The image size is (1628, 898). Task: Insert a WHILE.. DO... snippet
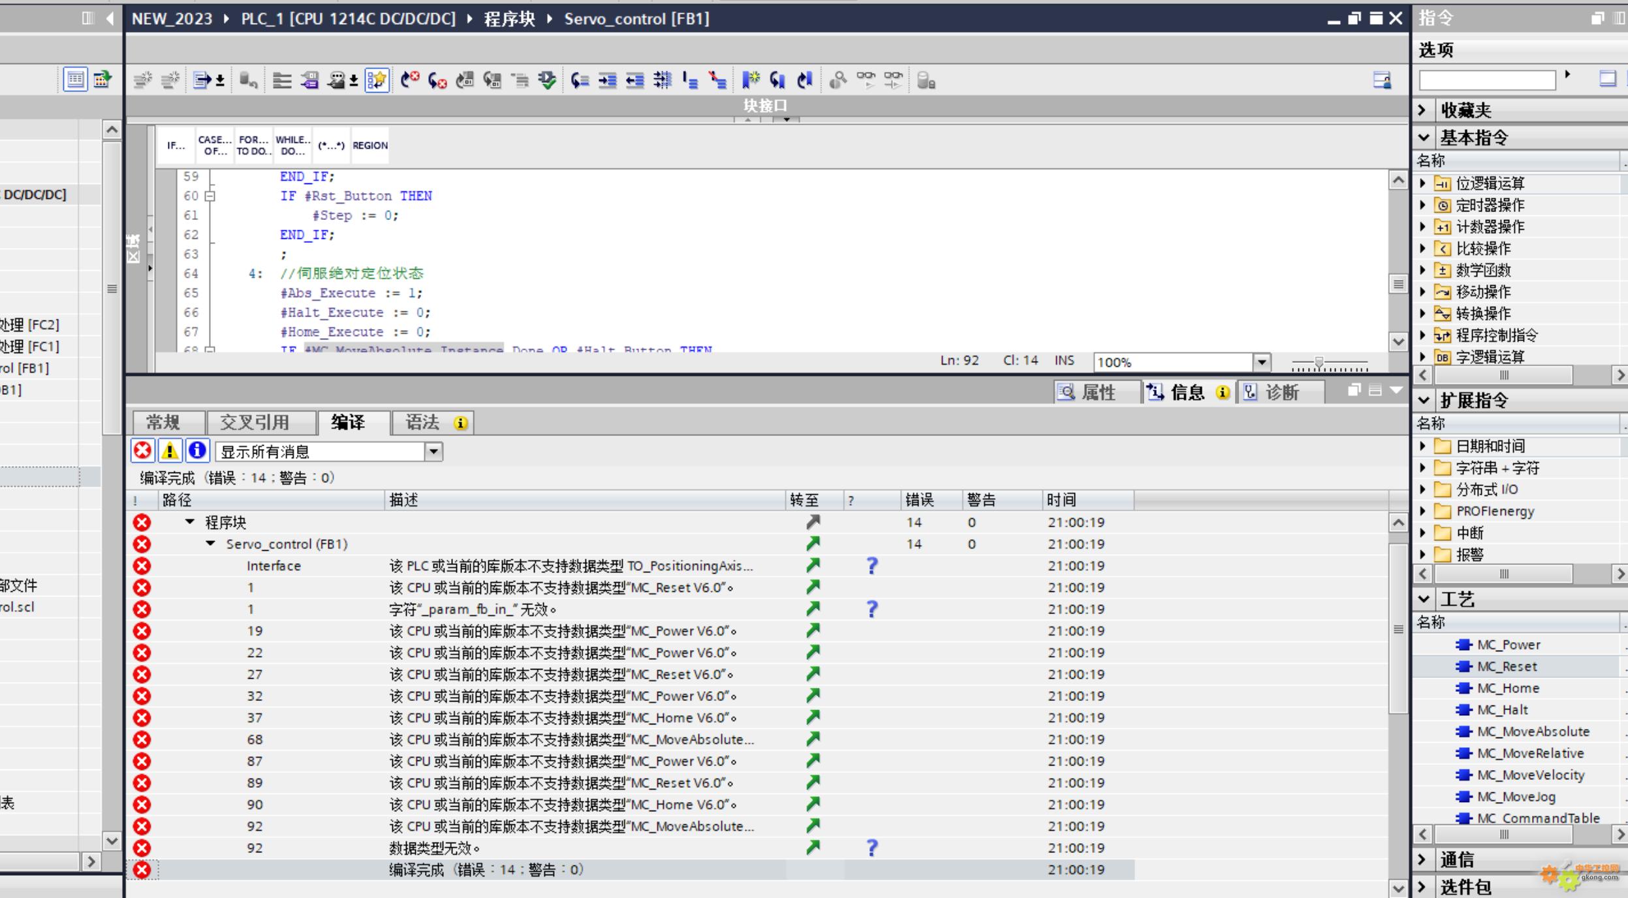292,146
